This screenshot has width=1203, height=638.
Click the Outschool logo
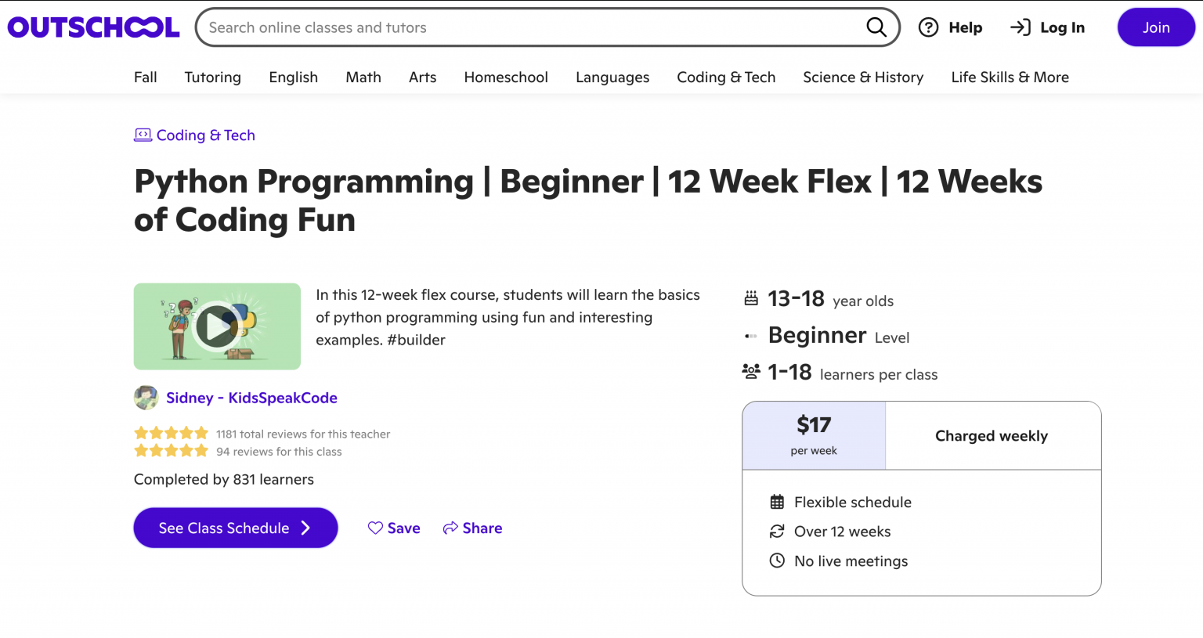point(94,27)
